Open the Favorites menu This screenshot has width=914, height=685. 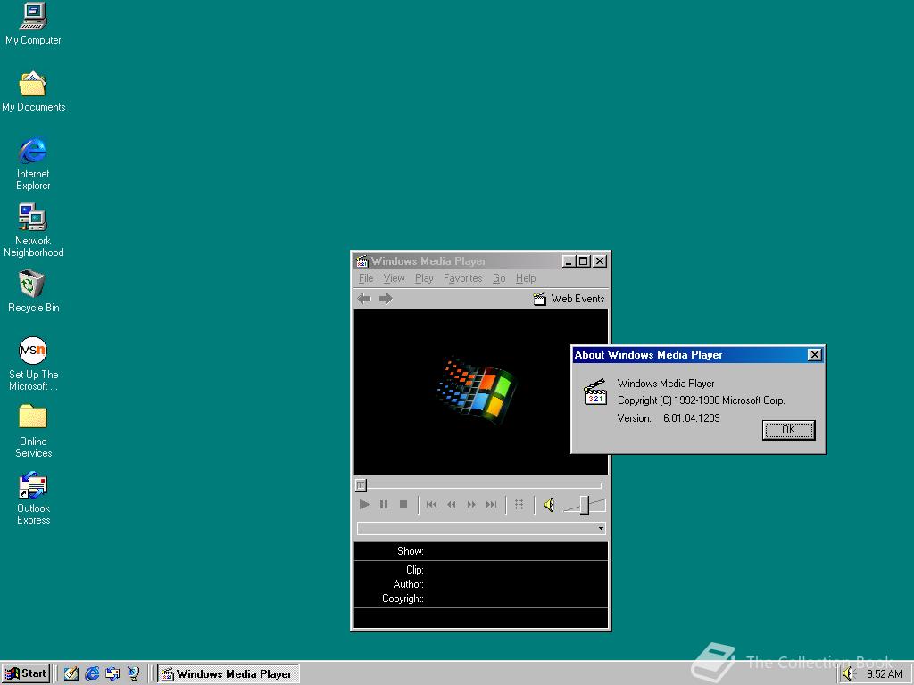(x=463, y=278)
